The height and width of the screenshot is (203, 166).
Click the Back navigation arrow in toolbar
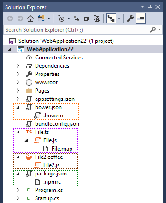[10, 19]
